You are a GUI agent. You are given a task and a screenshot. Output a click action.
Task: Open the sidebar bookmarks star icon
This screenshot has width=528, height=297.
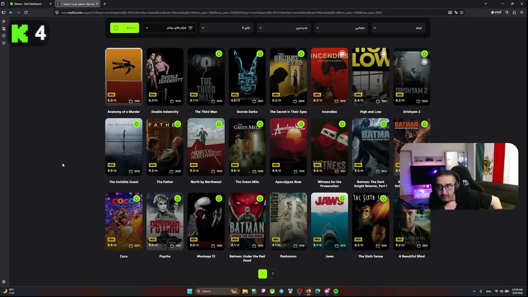pos(4,43)
